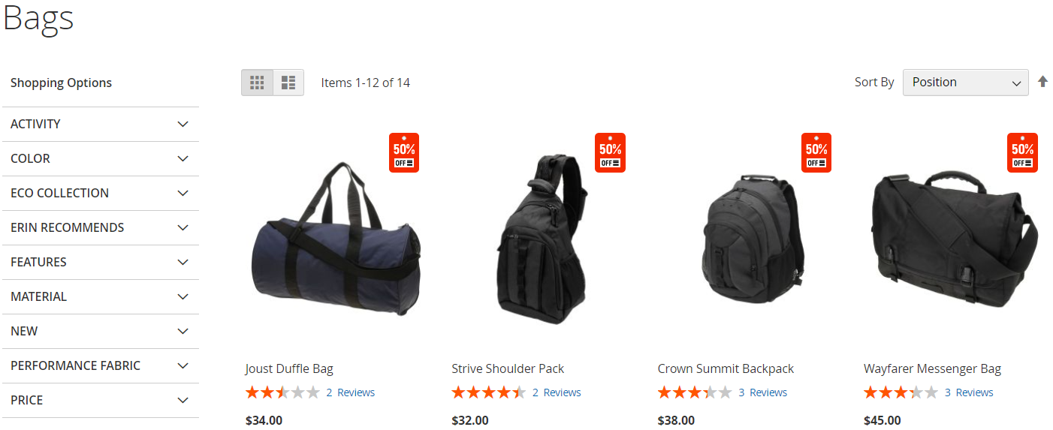Click 50% off badge on Wayfarer Messenger Bag
1053x430 pixels.
[x=1022, y=152]
